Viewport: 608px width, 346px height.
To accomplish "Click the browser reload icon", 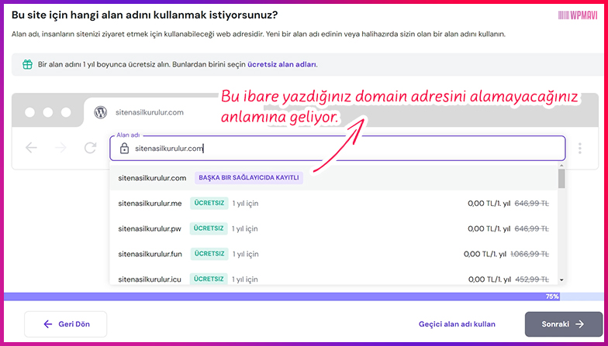I will [x=90, y=148].
